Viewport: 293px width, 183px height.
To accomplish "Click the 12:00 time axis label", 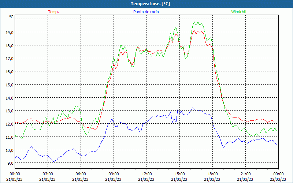I will (x=146, y=174).
